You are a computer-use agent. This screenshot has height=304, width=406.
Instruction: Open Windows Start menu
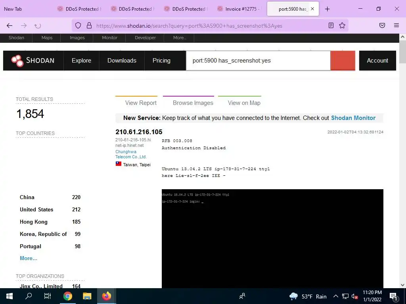point(10,296)
